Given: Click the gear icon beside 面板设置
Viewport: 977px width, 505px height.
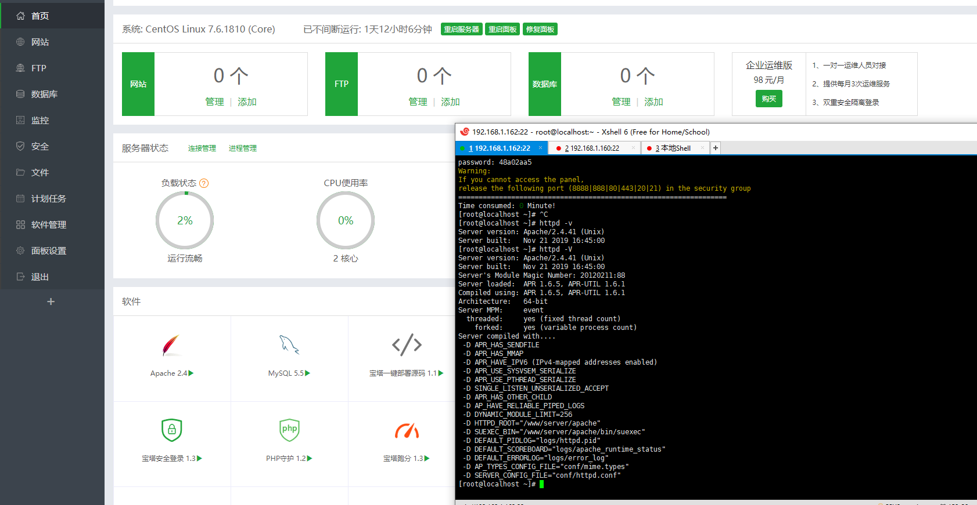Looking at the screenshot, I should coord(20,250).
